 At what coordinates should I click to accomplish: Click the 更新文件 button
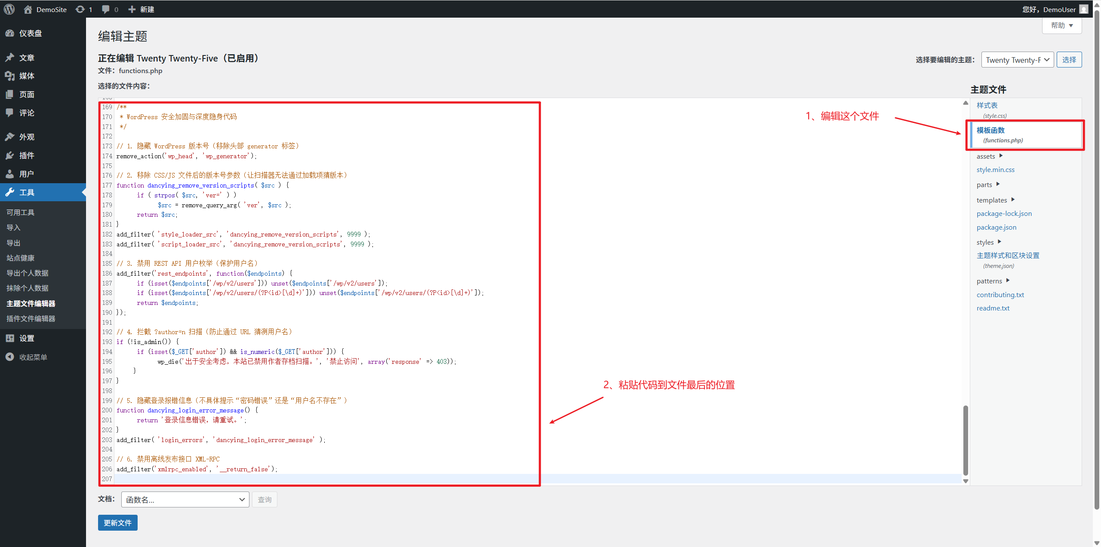click(117, 522)
